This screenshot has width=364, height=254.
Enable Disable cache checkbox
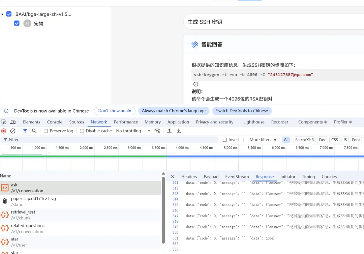[82, 131]
